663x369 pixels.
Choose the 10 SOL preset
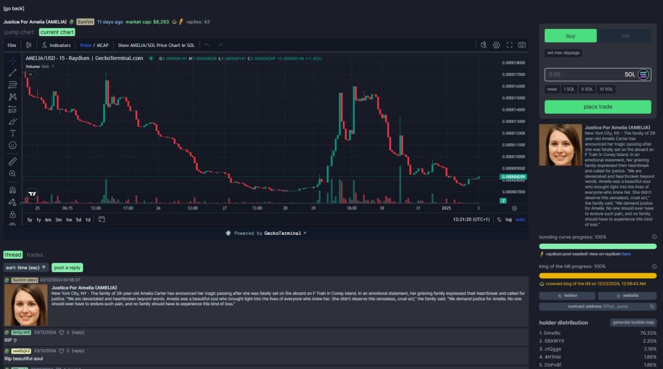click(x=606, y=89)
